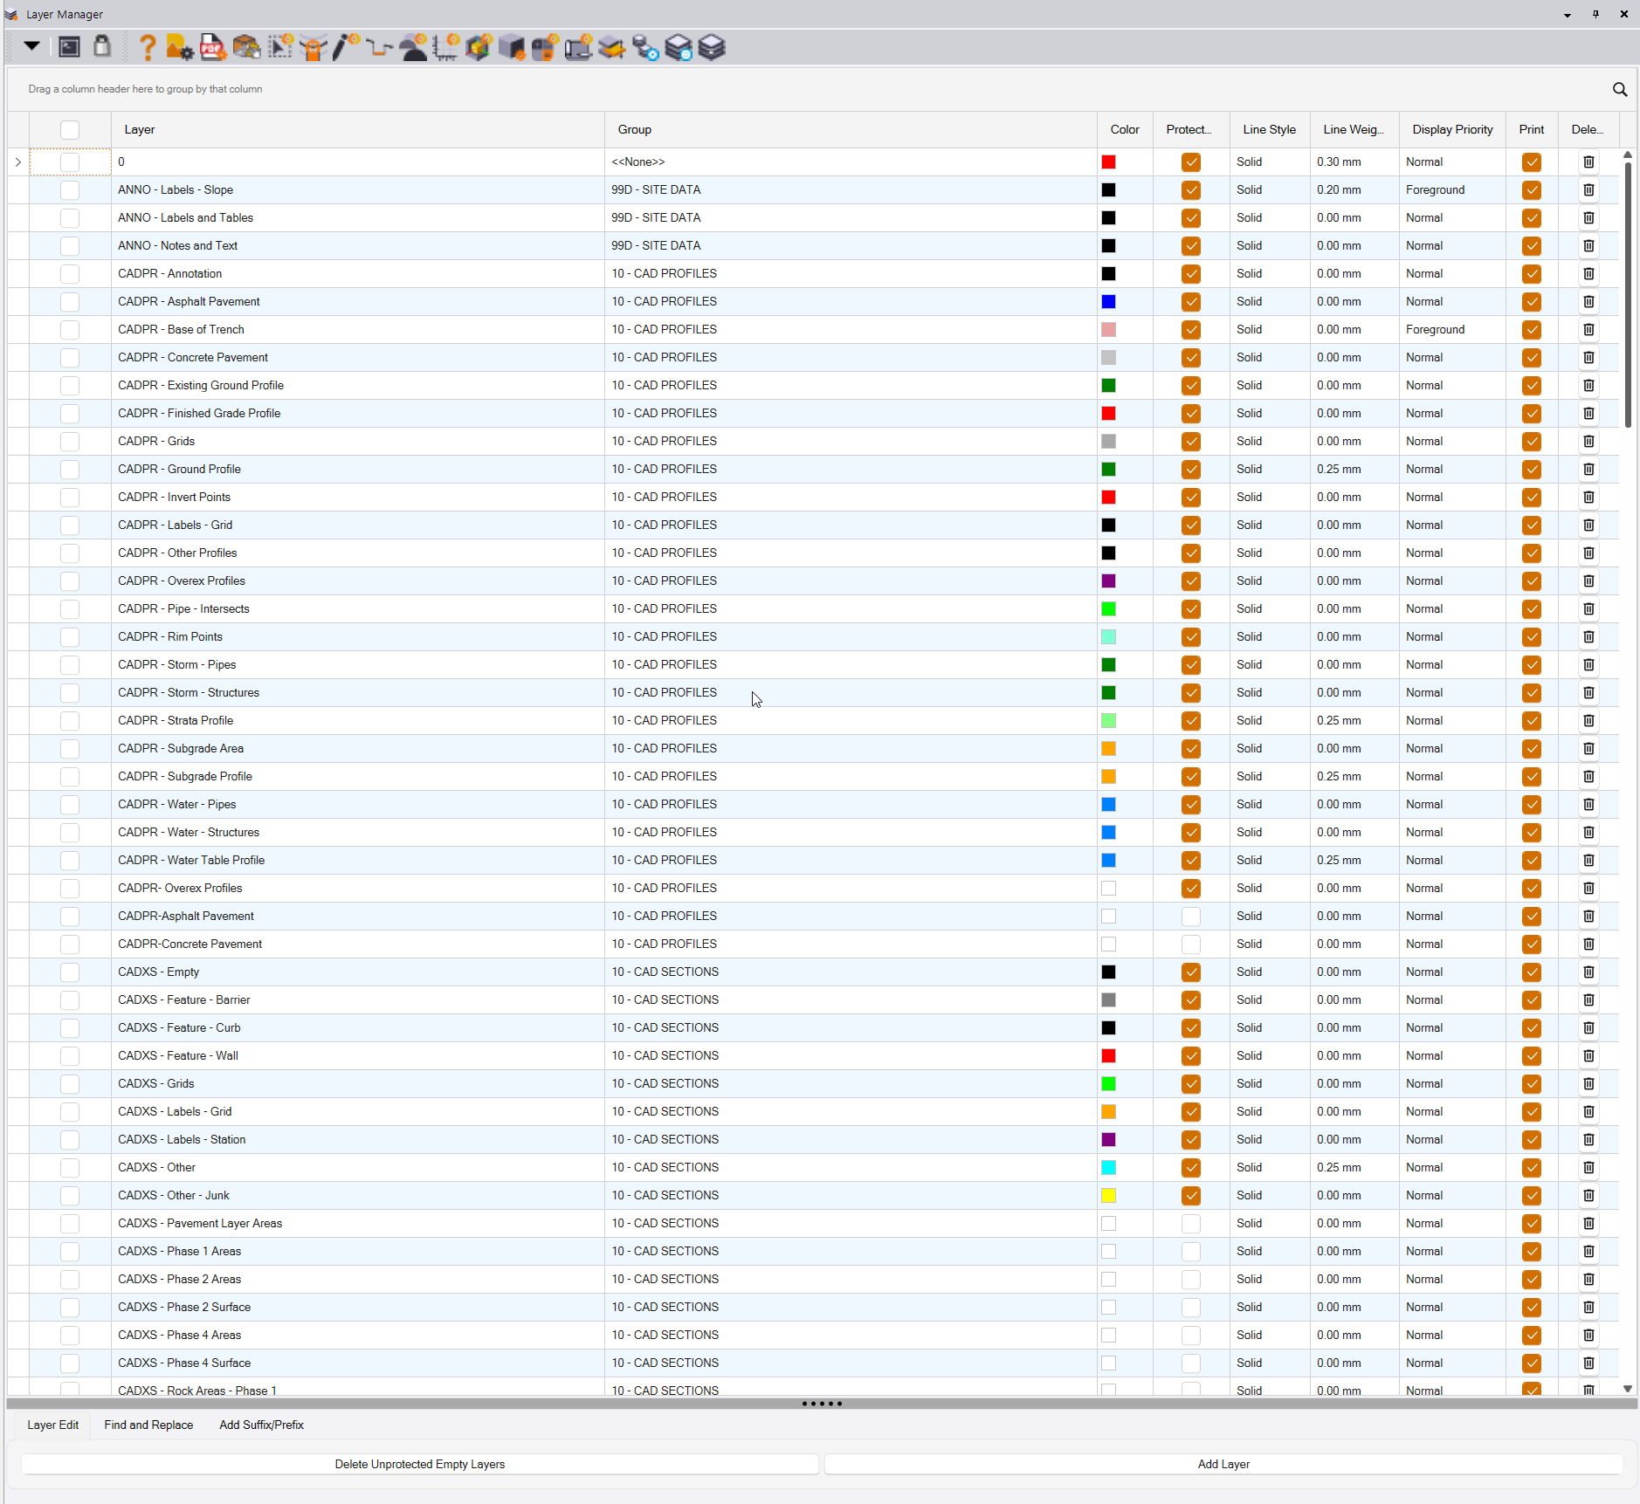Click the last stacked layers toolbar icon
The height and width of the screenshot is (1504, 1640).
[x=712, y=47]
